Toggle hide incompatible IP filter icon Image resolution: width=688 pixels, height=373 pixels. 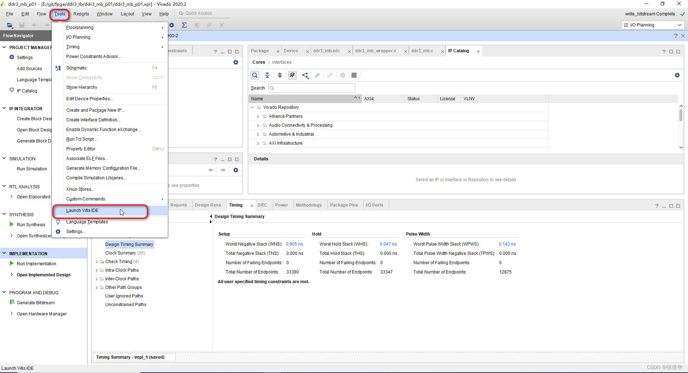(x=292, y=75)
